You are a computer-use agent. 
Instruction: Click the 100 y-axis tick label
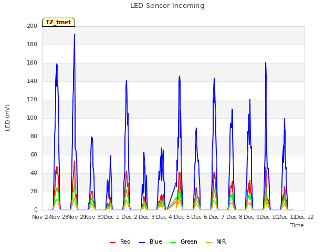[32, 118]
